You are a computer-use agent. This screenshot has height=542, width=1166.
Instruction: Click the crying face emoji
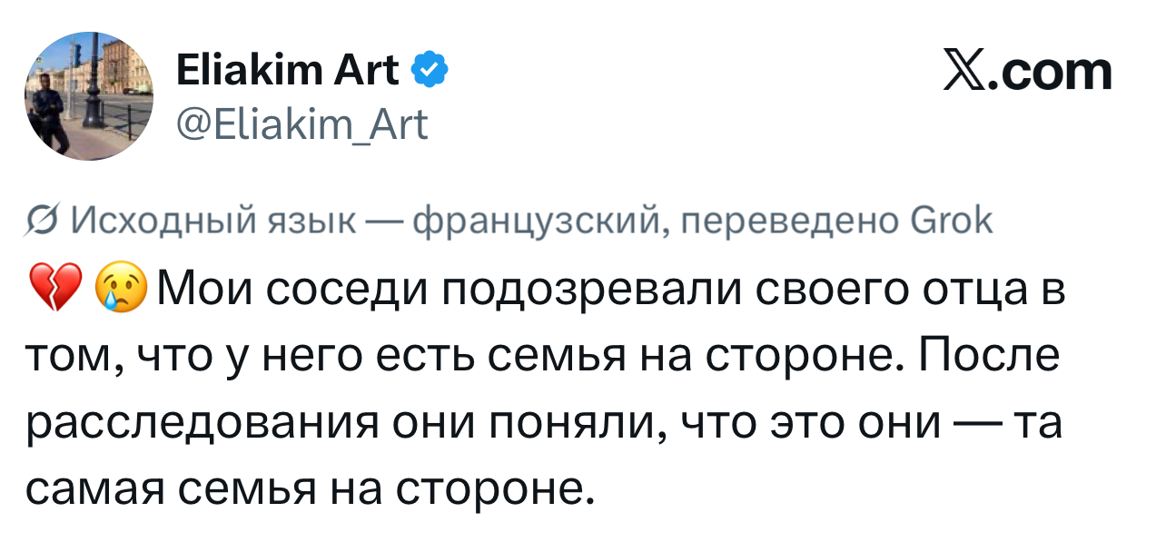[119, 289]
